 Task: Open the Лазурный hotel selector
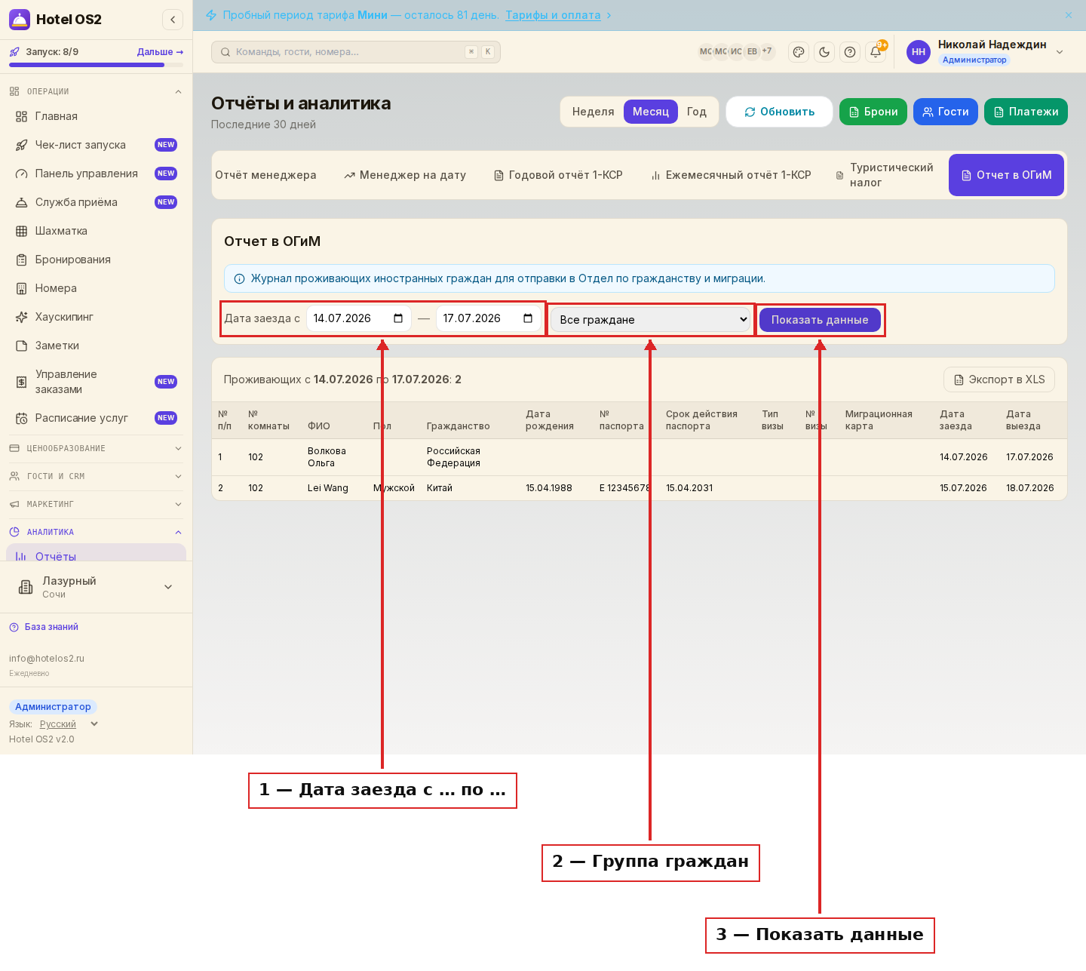(97, 587)
